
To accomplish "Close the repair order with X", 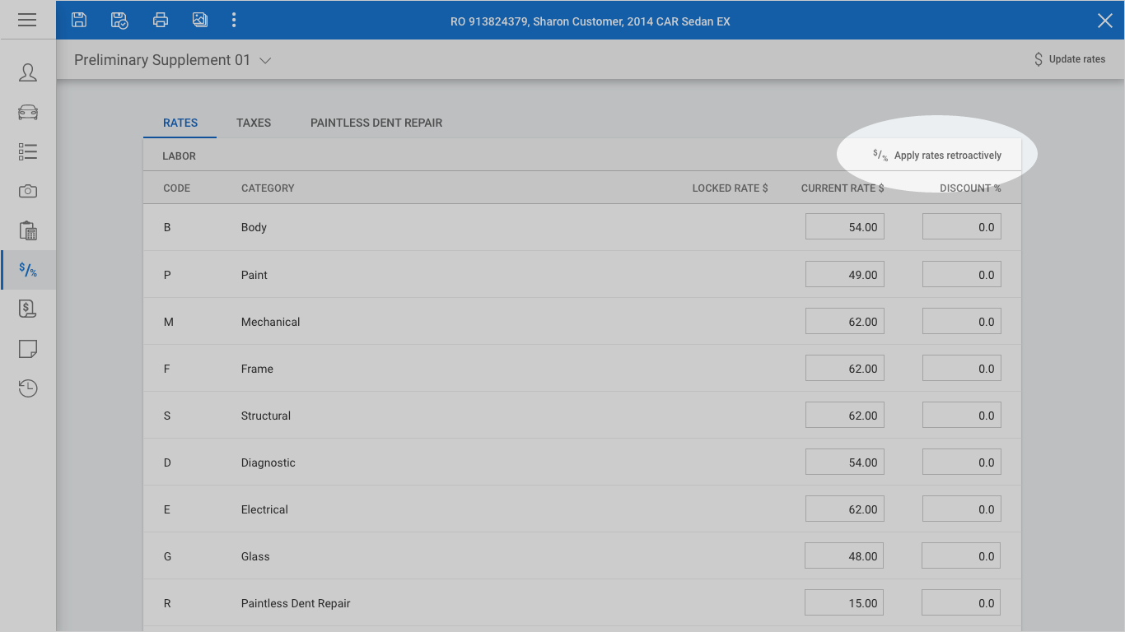I will [x=1105, y=21].
